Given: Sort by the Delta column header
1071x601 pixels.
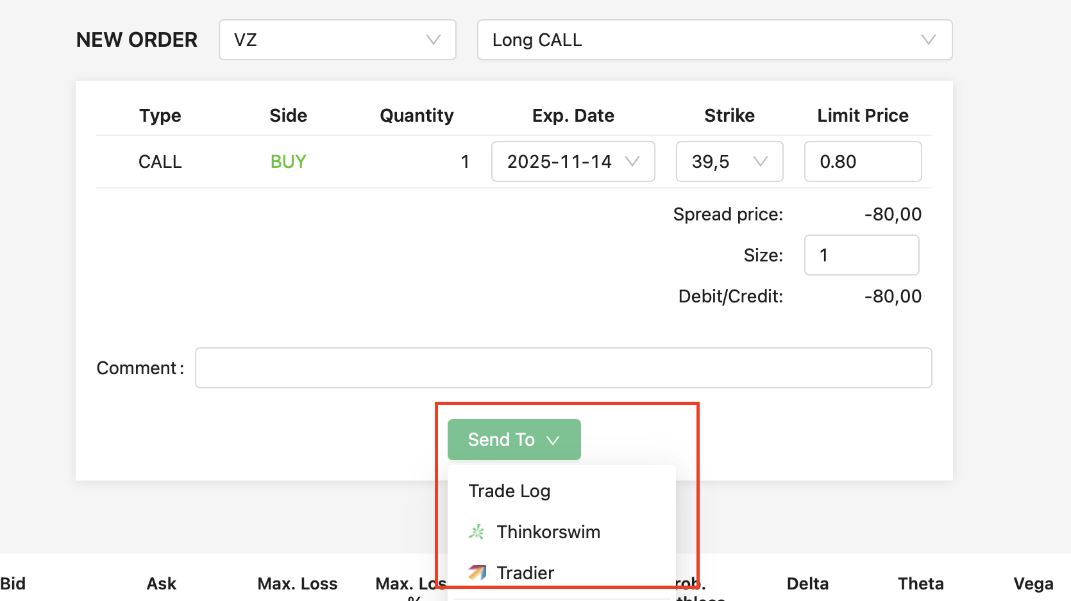Looking at the screenshot, I should pyautogui.click(x=807, y=584).
